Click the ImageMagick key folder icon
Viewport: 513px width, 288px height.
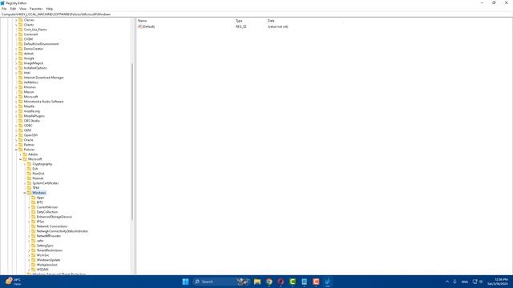pos(21,63)
